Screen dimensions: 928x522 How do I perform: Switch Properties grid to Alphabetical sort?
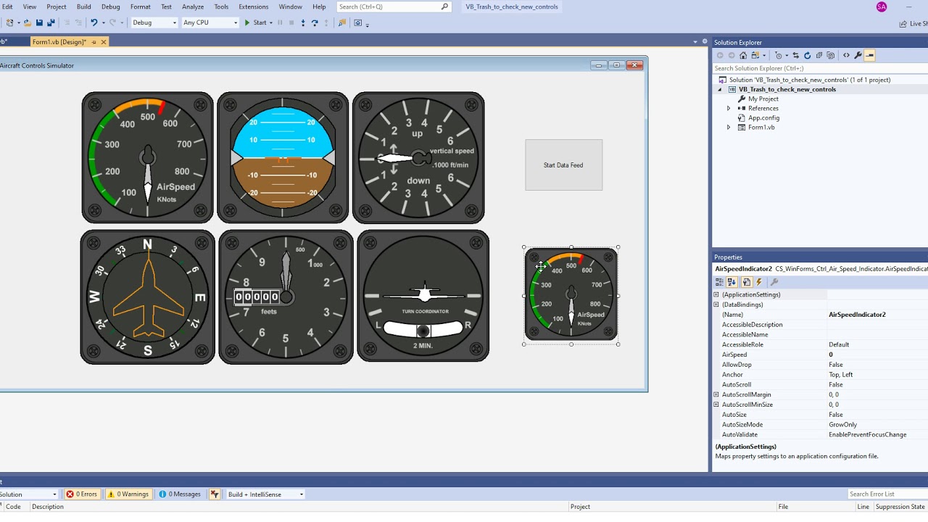pos(732,282)
